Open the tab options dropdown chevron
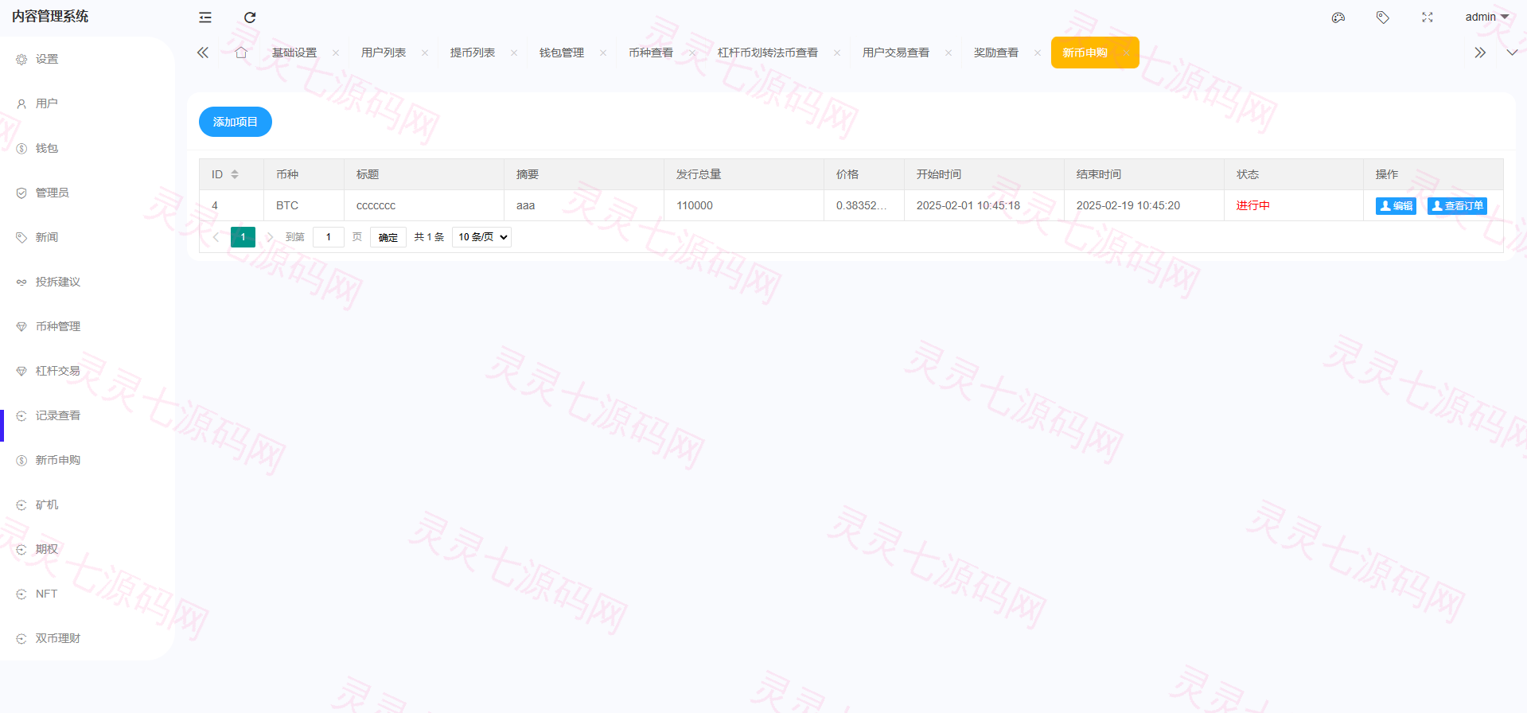This screenshot has height=713, width=1527. (1512, 53)
